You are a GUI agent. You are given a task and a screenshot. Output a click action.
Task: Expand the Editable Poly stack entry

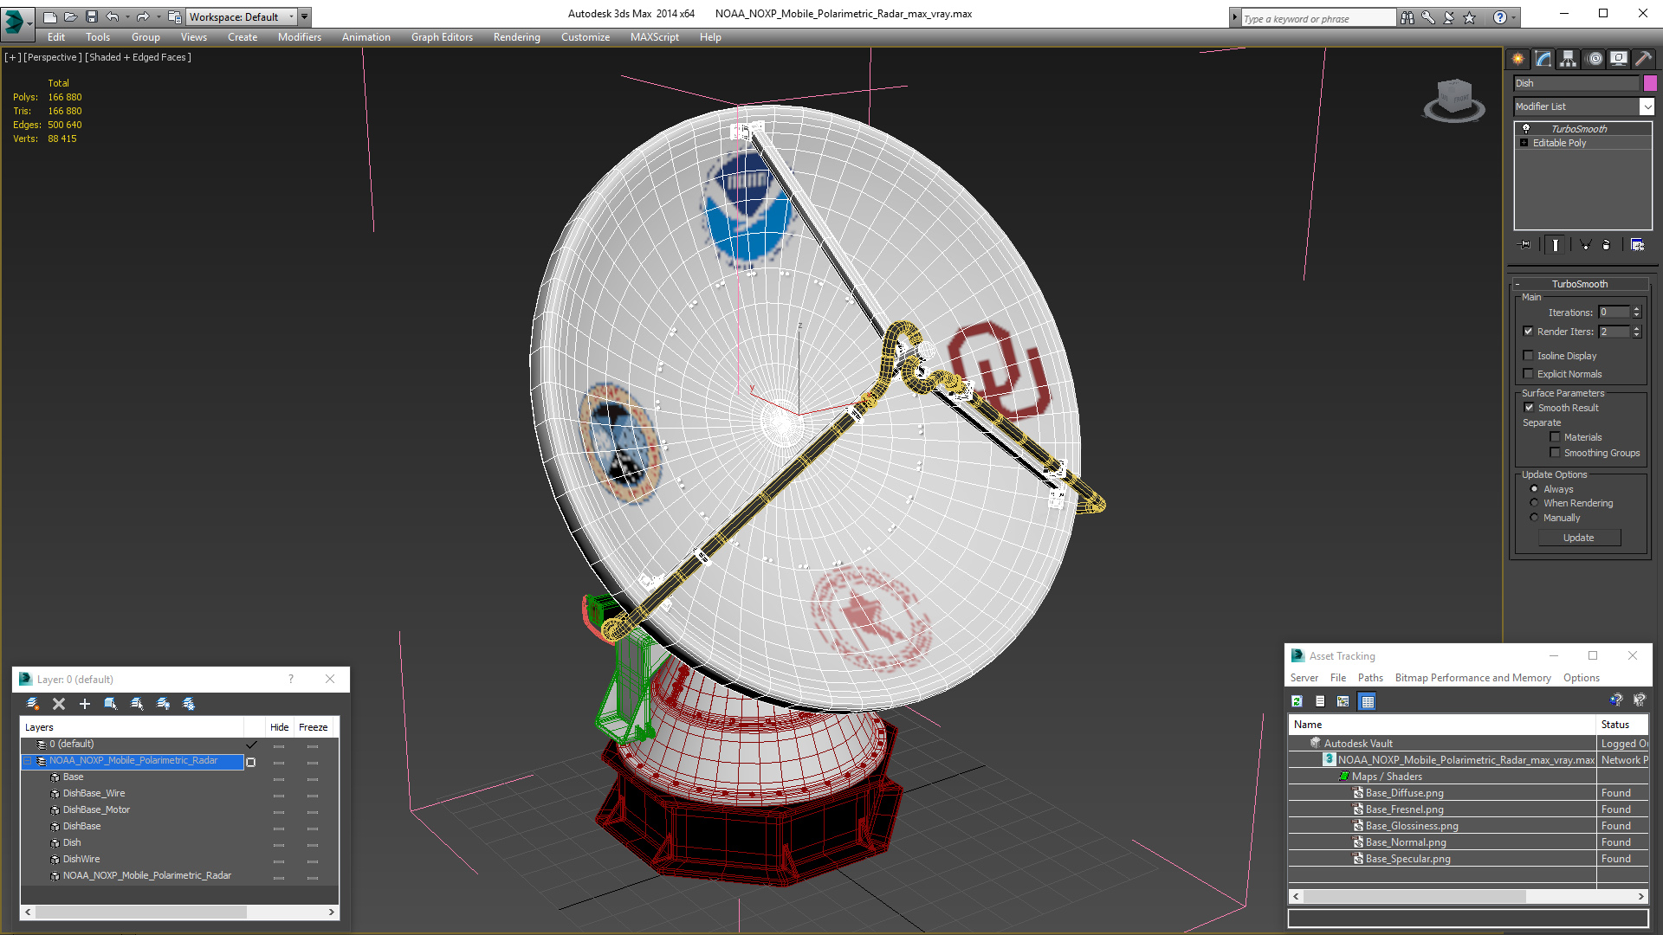[1524, 143]
